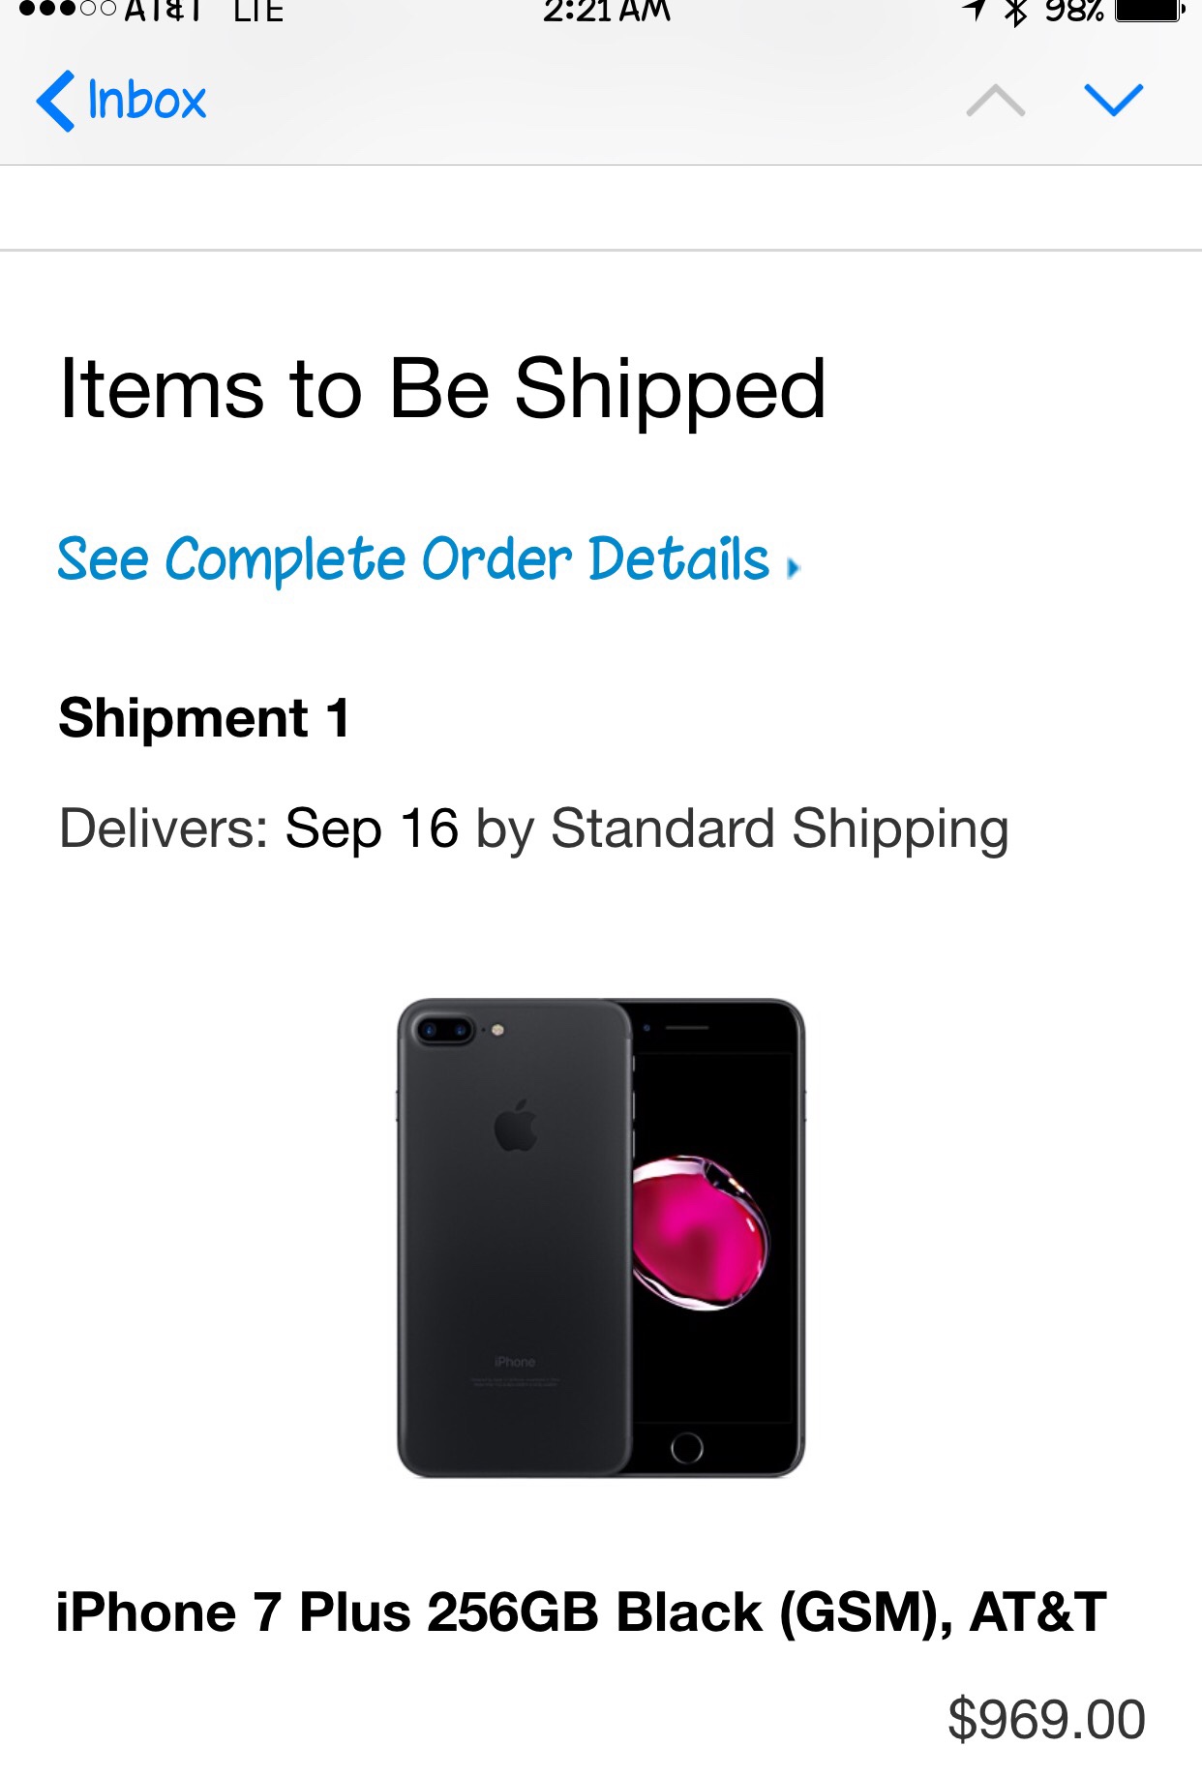Tap the back chevron beside Inbox
Image resolution: width=1202 pixels, height=1777 pixels.
[55, 101]
